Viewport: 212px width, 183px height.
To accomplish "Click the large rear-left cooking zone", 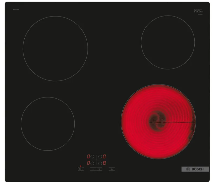I will coord(55,48).
